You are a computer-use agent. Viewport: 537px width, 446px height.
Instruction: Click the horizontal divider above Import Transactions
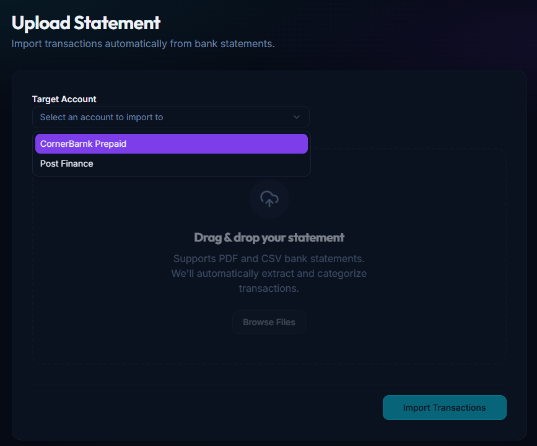click(269, 385)
